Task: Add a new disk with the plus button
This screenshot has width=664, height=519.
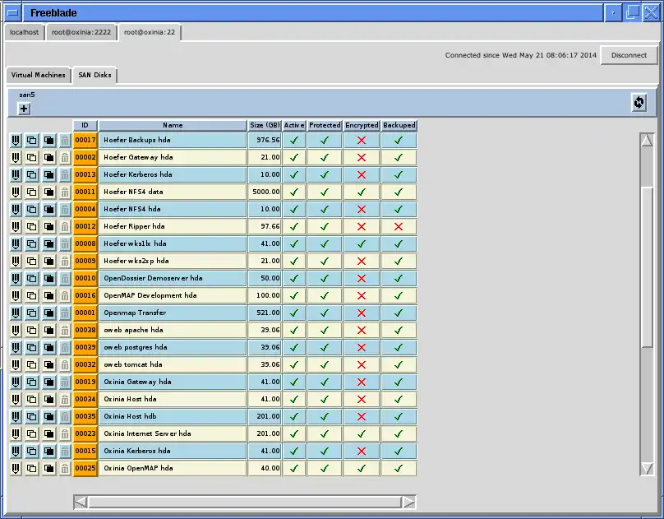Action: point(24,109)
